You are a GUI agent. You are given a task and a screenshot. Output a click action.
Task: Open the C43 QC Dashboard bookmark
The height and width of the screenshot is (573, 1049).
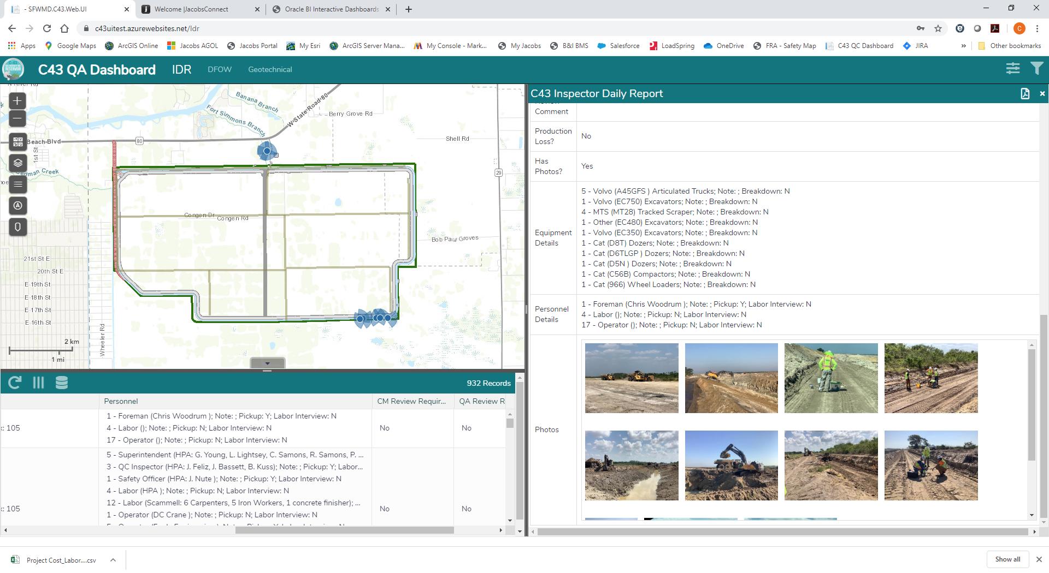859,46
